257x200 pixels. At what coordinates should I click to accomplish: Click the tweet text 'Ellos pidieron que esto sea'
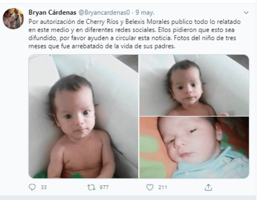[196, 30]
